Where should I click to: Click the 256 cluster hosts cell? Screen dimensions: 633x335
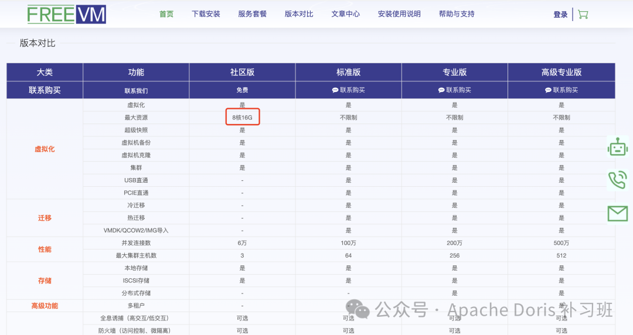[455, 255]
